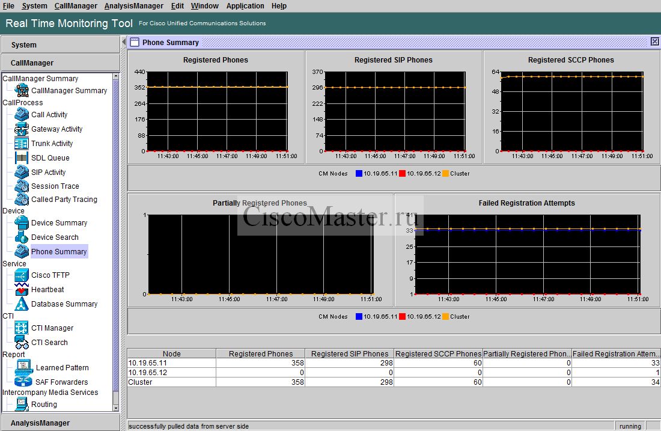Open the CallManager menu
Viewport: 661px width, 431px height.
pos(76,6)
